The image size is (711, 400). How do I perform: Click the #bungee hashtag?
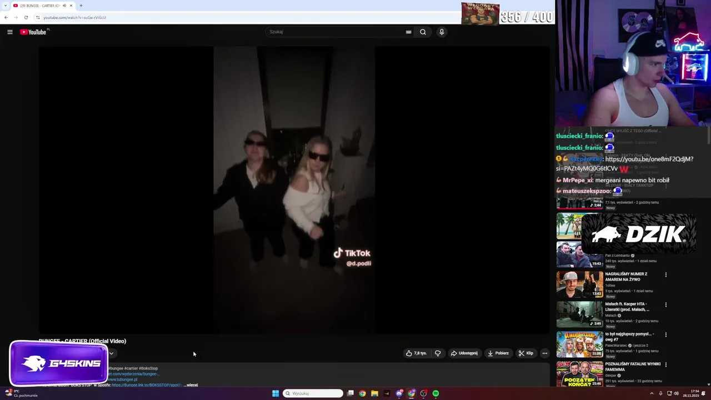pyautogui.click(x=116, y=368)
